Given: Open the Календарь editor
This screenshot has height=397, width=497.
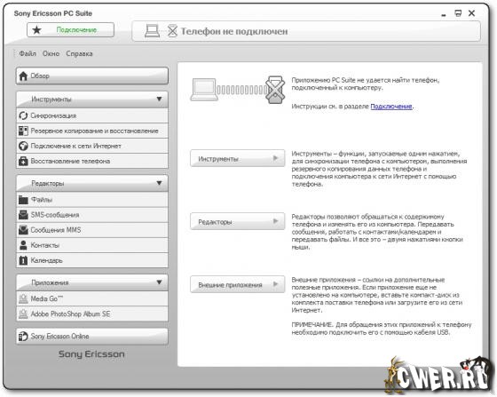Looking at the screenshot, I should 92,260.
